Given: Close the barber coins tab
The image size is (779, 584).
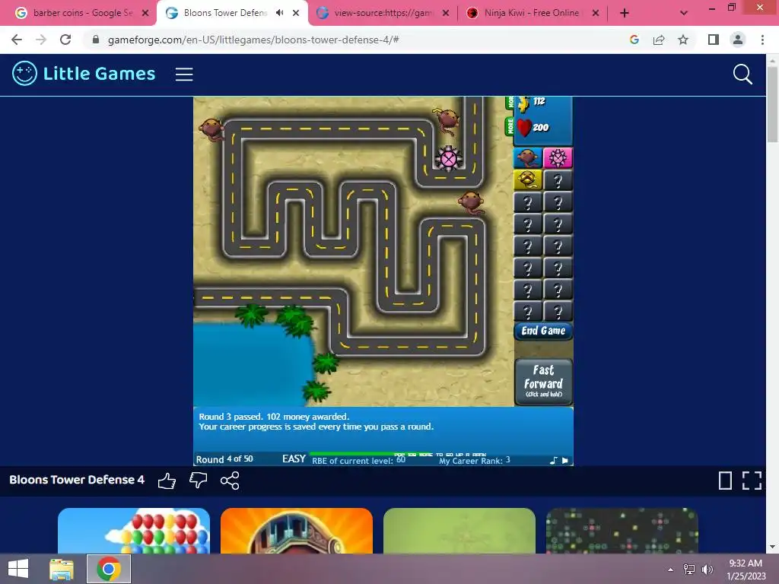Looking at the screenshot, I should [145, 14].
